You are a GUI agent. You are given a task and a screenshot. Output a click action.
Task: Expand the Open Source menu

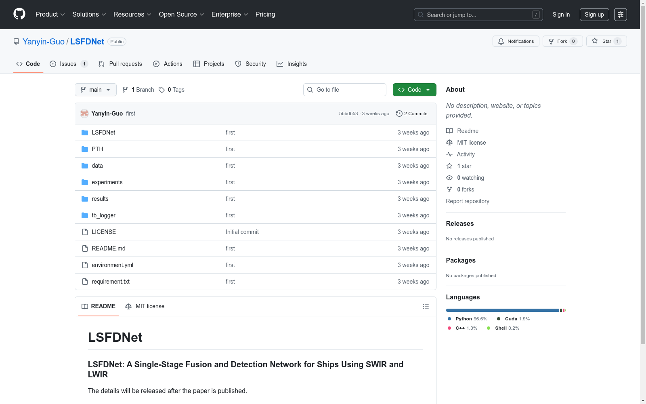coord(182,14)
